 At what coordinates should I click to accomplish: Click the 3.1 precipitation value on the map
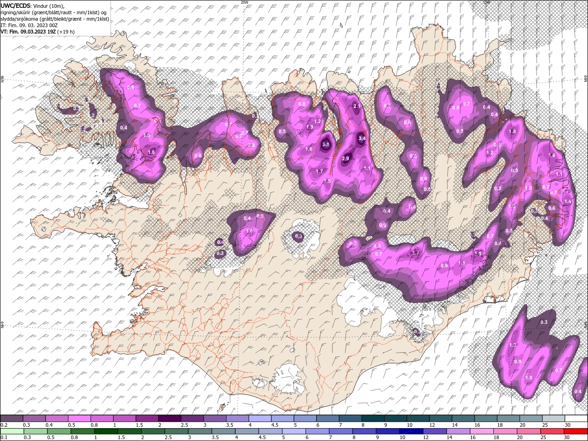(326, 144)
